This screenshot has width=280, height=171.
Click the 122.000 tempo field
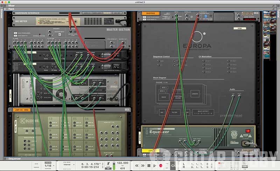(122, 163)
